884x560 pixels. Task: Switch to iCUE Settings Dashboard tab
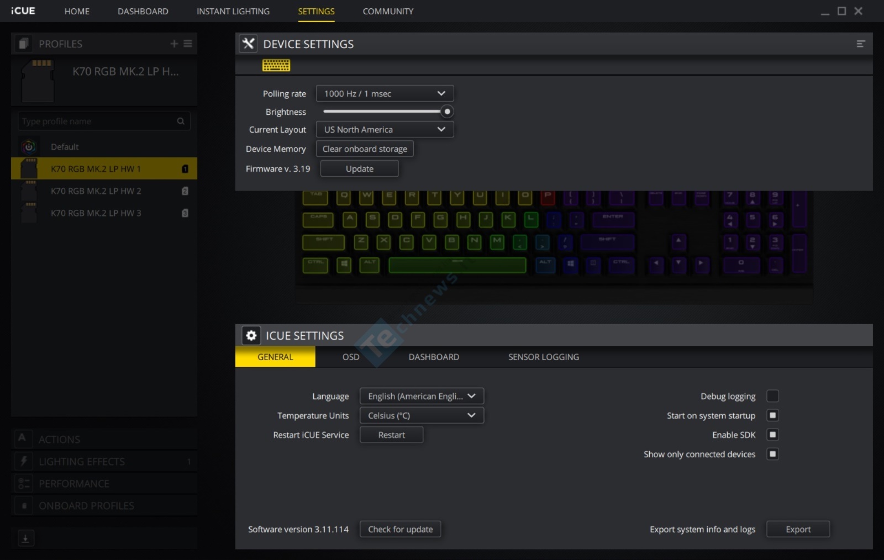click(x=434, y=357)
